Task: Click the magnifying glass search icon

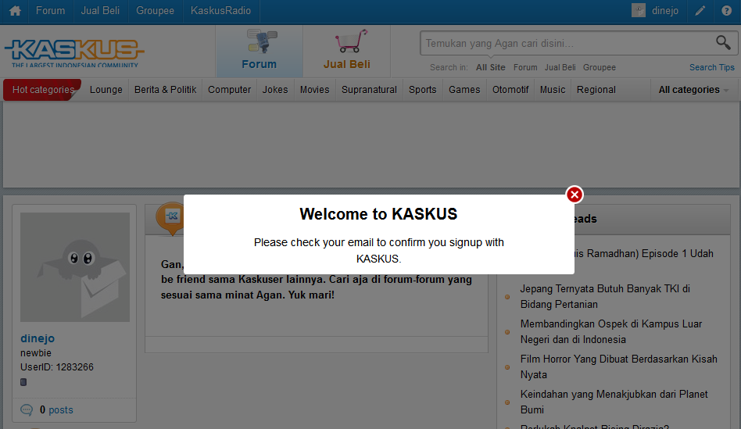Action: click(x=723, y=43)
